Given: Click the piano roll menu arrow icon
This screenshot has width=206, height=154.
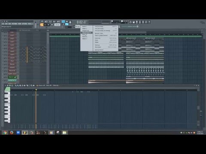Looking at the screenshot, I should (x=6, y=86).
